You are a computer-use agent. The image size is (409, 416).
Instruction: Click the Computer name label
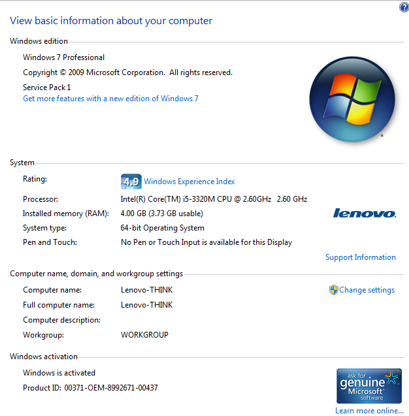52,290
